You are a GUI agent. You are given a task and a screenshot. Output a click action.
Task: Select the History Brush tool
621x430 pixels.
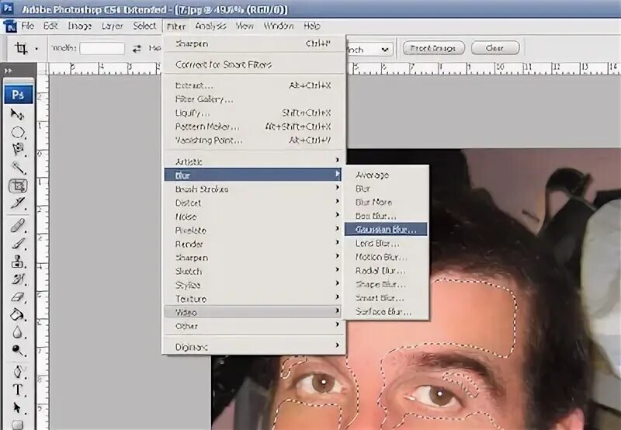coord(17,279)
